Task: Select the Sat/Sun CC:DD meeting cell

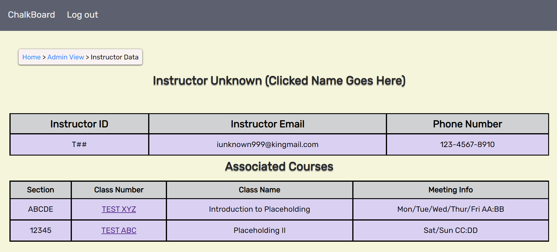Action: point(451,230)
